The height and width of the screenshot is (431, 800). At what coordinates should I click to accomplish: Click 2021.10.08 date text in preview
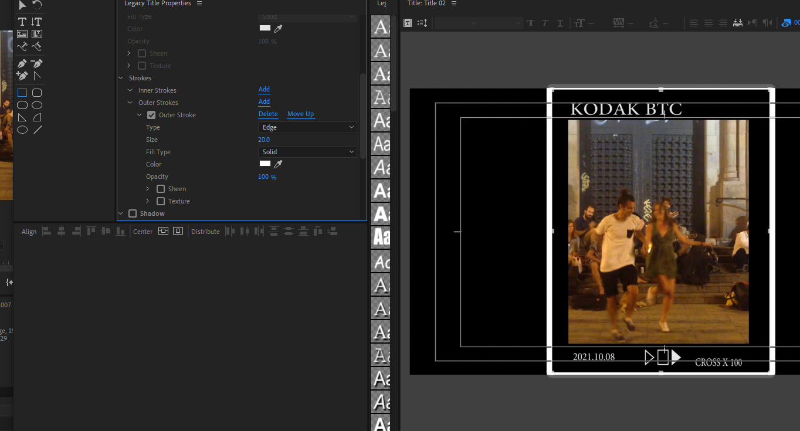coord(594,357)
